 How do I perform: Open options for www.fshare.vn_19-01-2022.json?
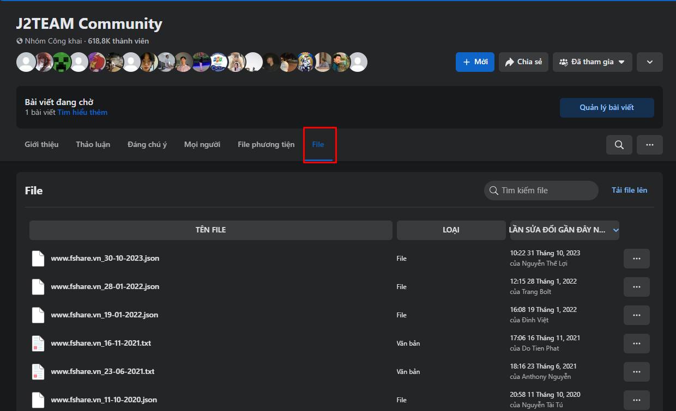[637, 315]
